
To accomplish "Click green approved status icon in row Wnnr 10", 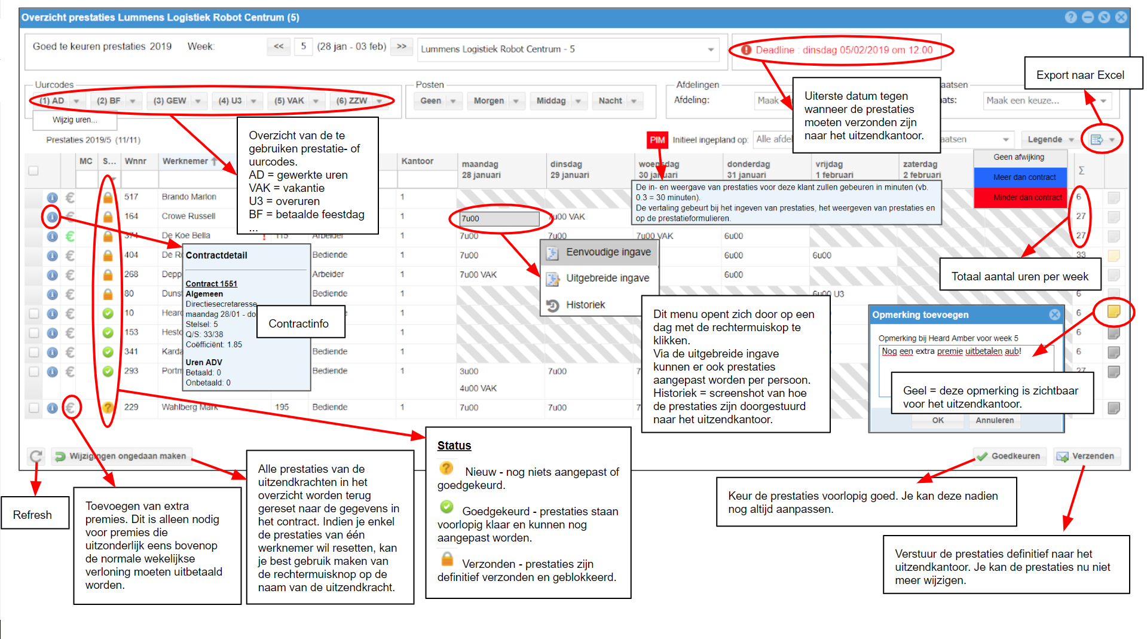I will (108, 313).
